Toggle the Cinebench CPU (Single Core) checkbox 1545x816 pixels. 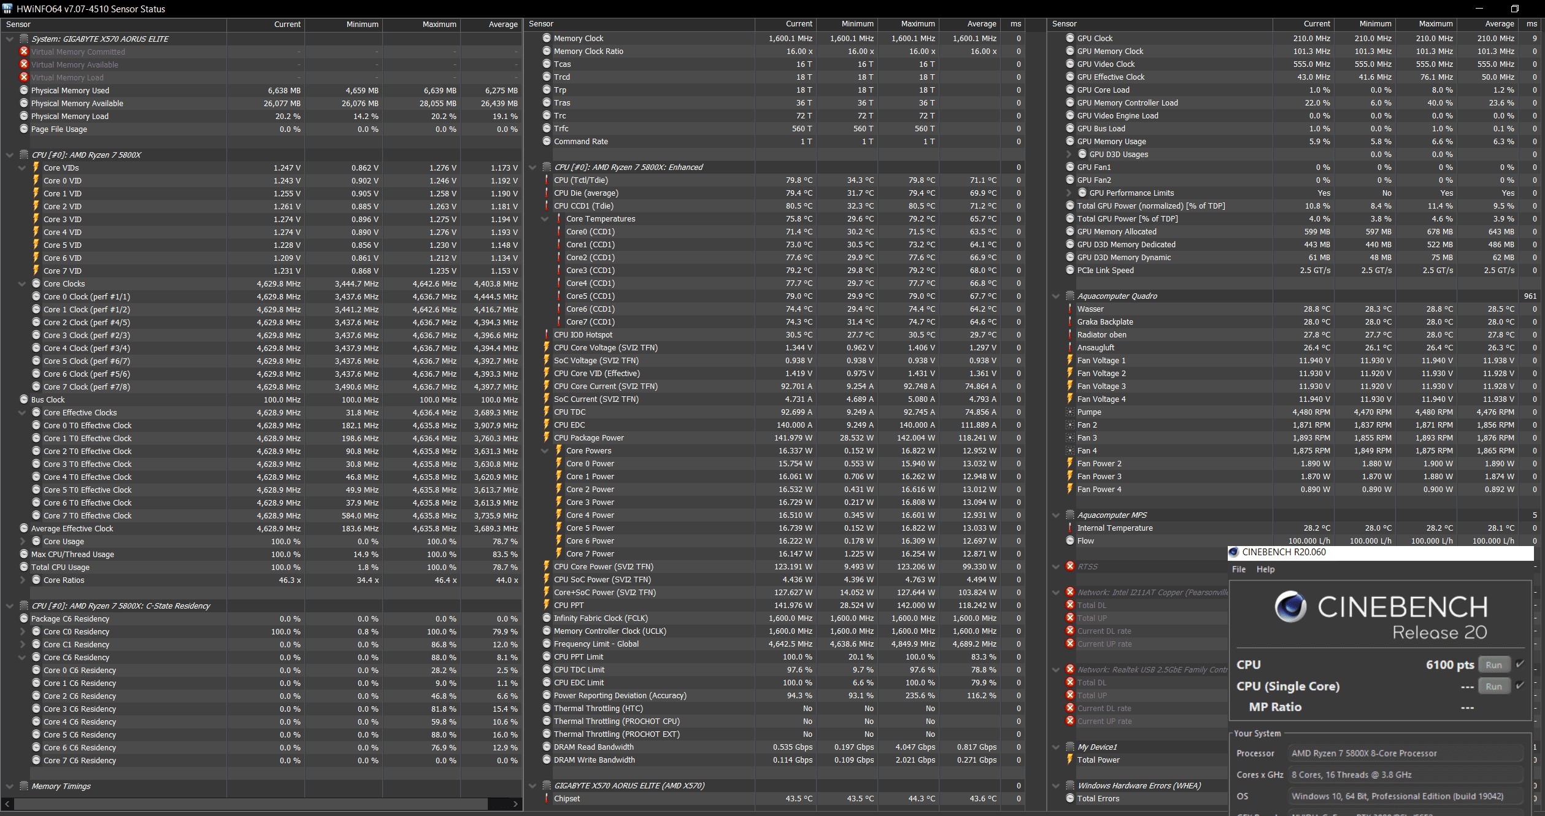point(1520,685)
